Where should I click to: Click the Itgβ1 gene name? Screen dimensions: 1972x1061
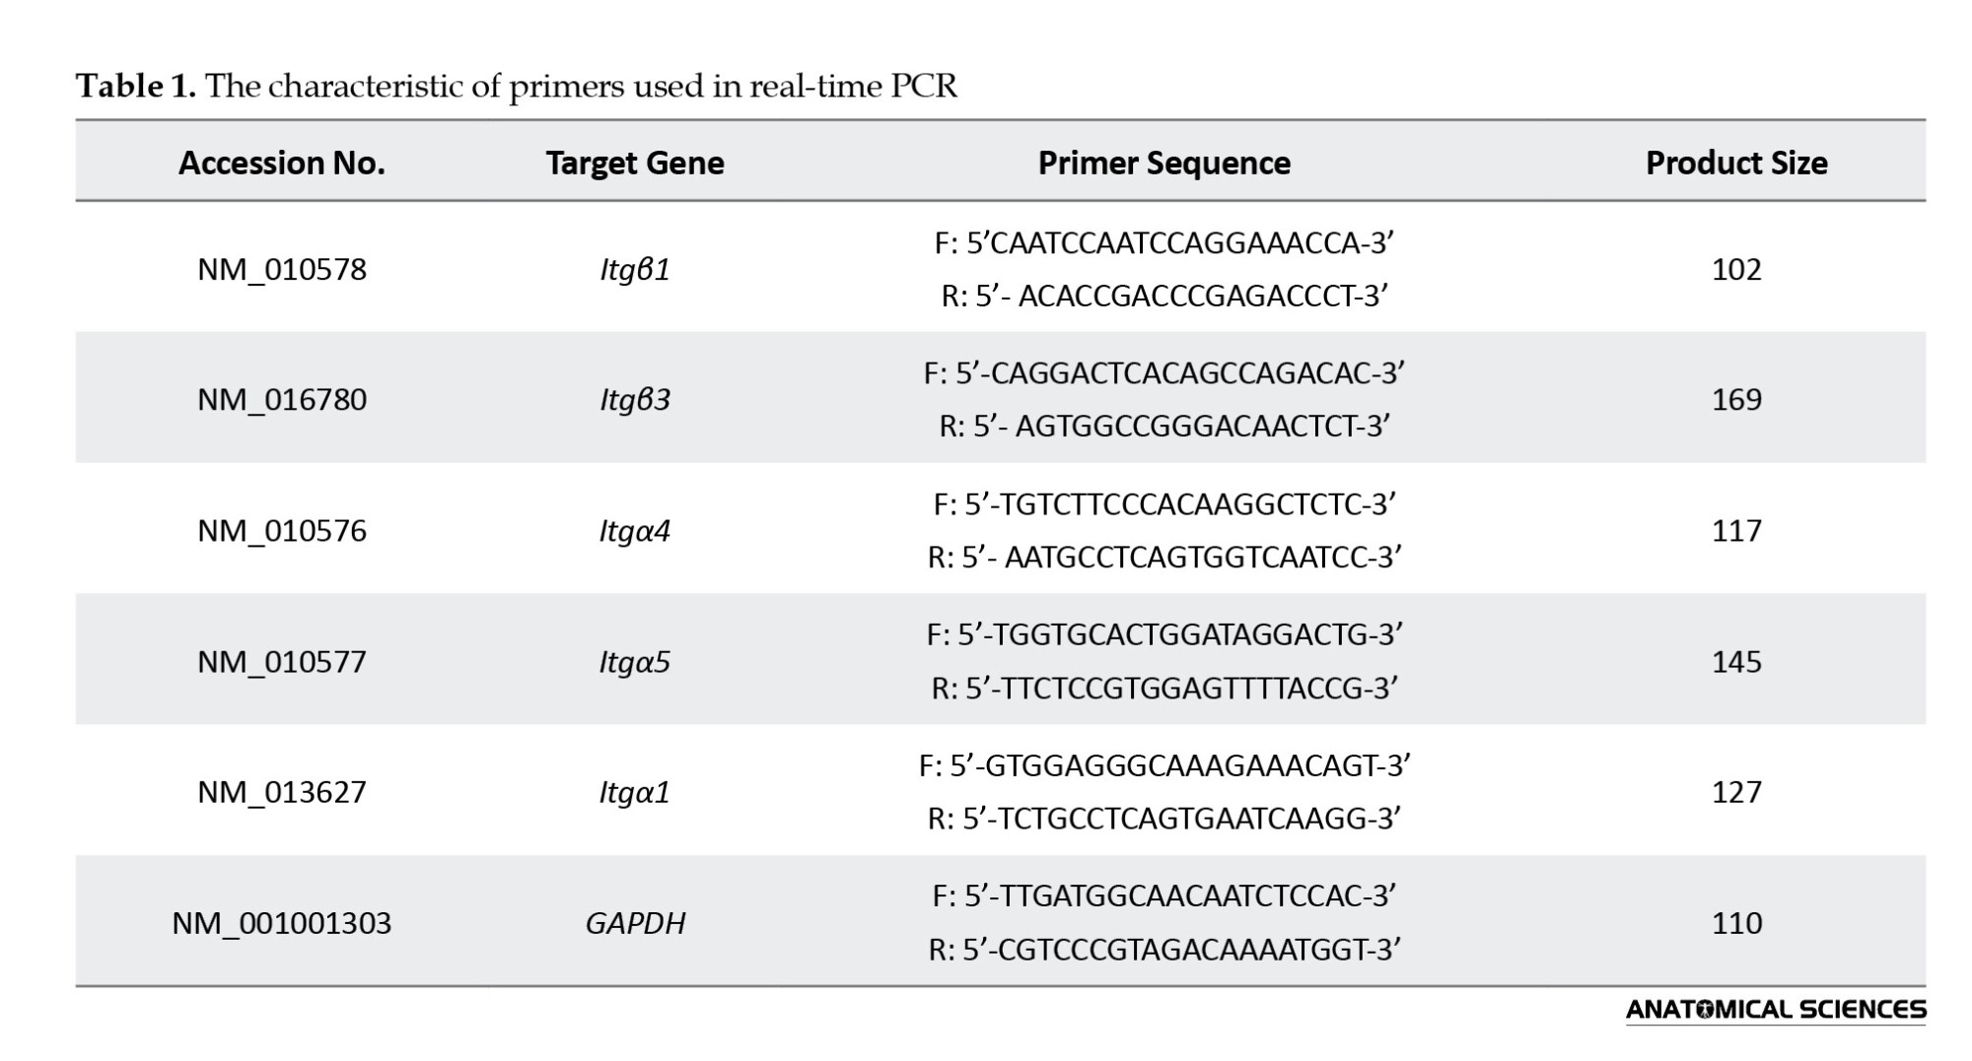635,269
